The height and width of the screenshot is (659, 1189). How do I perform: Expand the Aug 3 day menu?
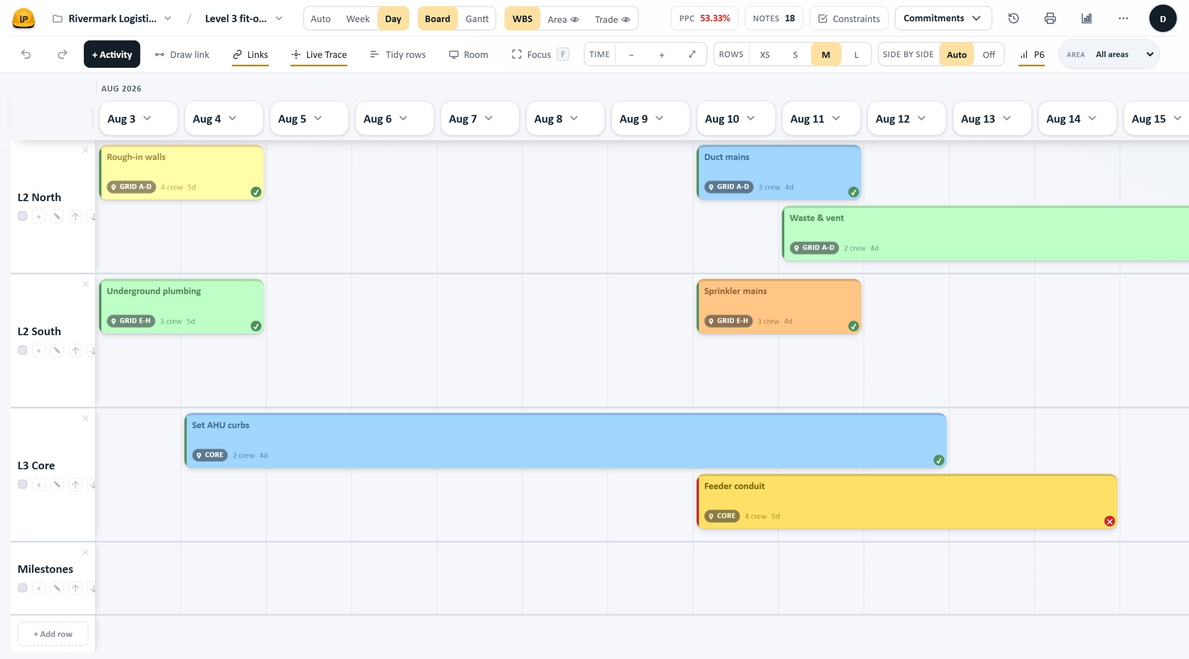147,118
